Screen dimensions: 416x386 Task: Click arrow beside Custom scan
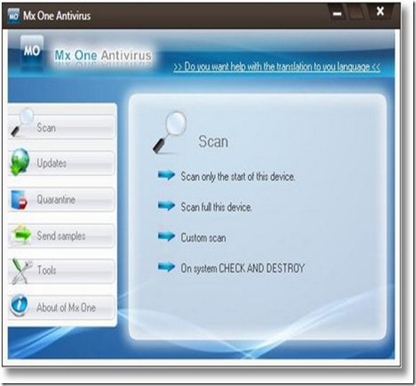point(166,236)
